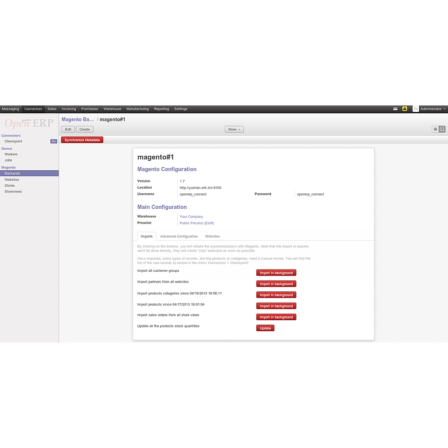This screenshot has width=448, height=448.
Task: Switch to the Advanced Configuration tab
Action: point(178,236)
